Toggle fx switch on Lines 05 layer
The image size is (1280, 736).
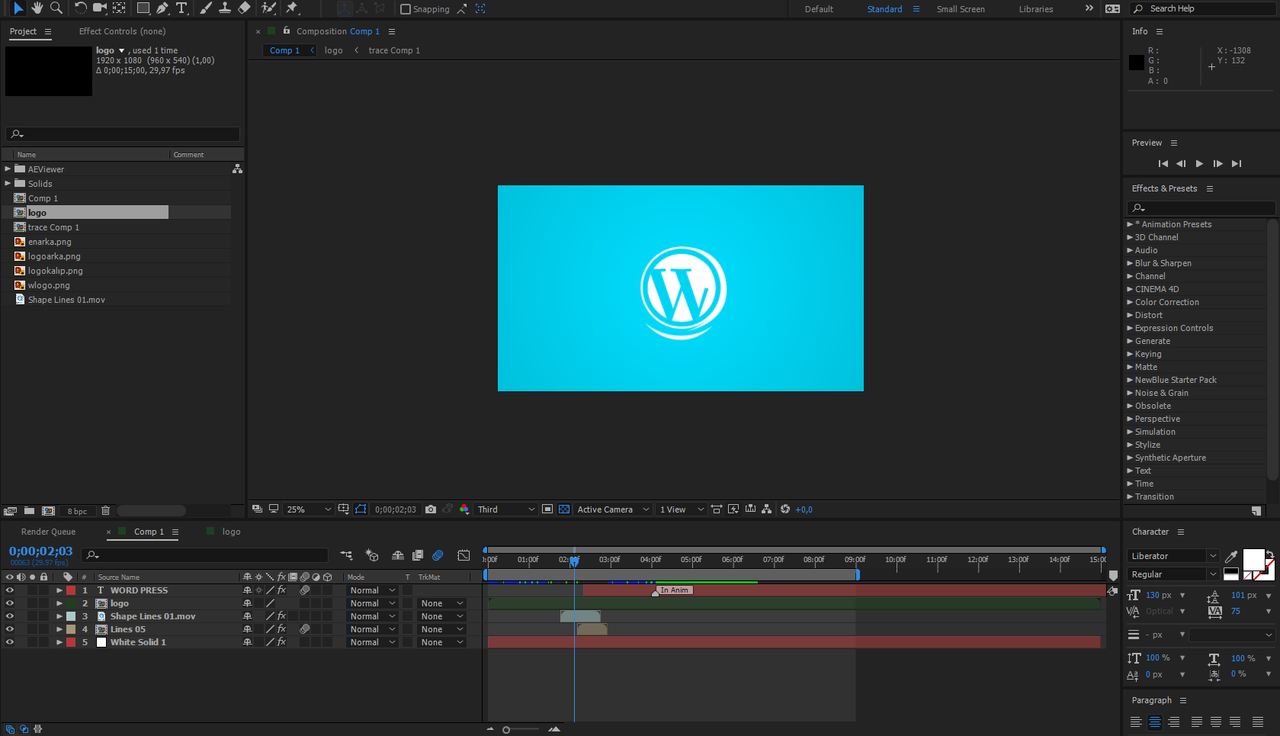(x=281, y=629)
